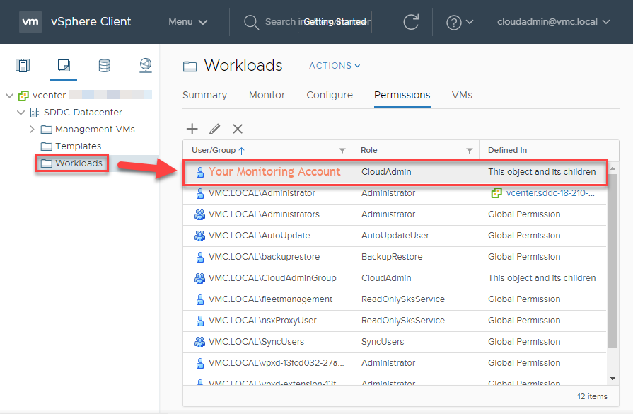The height and width of the screenshot is (414, 633).
Task: Open the VMs tab
Action: pos(462,95)
